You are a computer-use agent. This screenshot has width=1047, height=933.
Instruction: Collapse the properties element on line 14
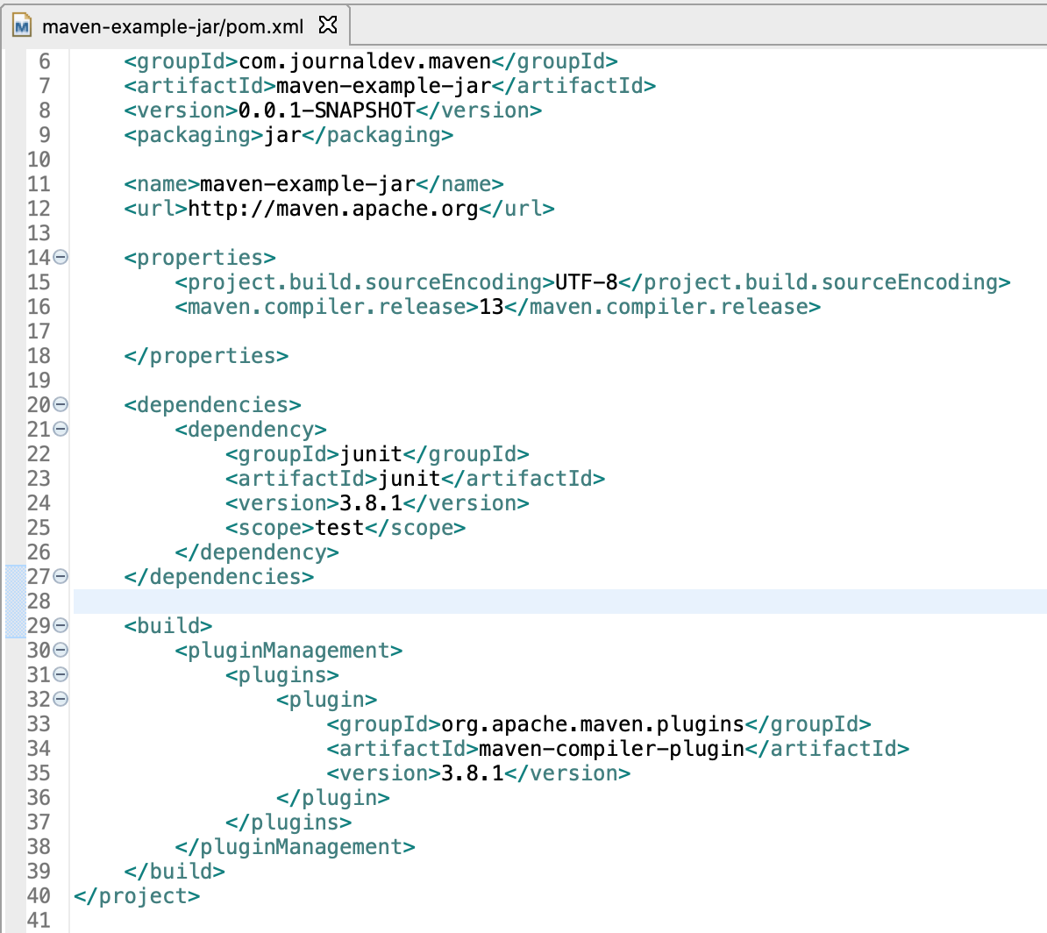pos(61,257)
